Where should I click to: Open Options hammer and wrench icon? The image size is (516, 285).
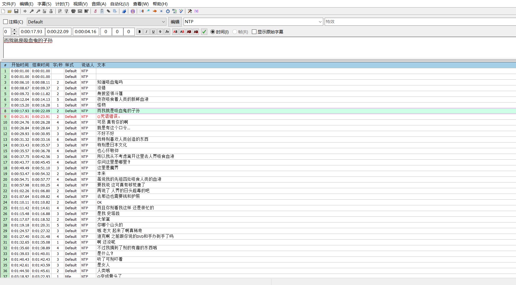click(190, 11)
